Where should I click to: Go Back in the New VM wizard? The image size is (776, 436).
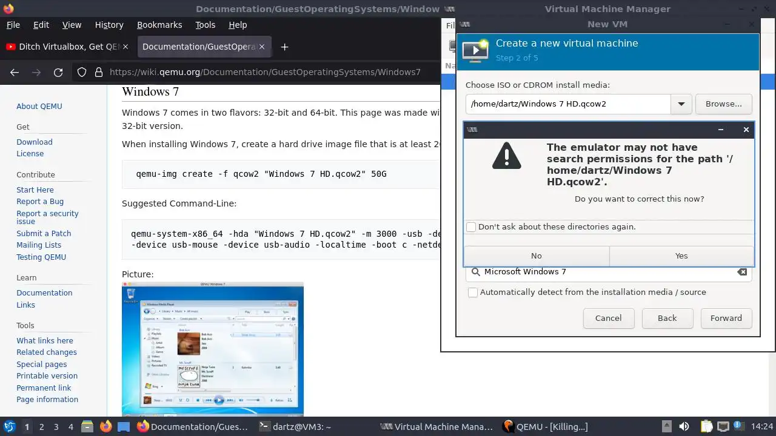(x=667, y=319)
